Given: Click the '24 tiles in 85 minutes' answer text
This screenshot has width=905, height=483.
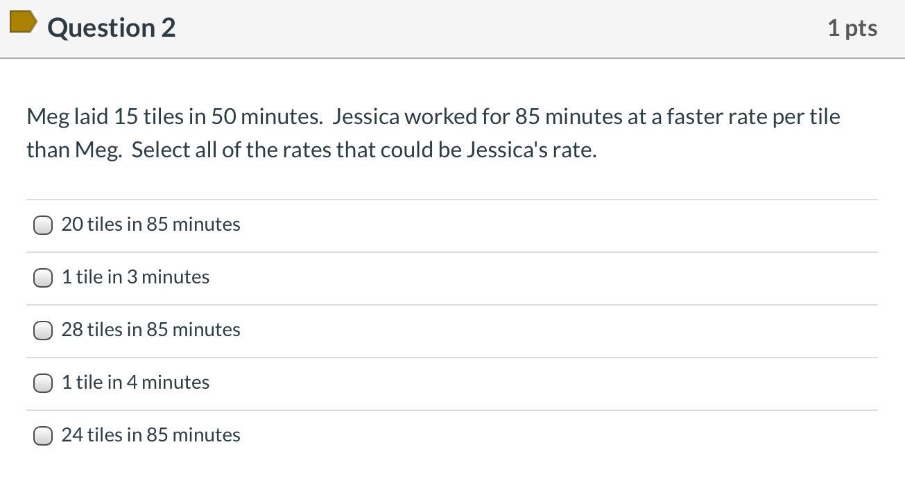Looking at the screenshot, I should [150, 435].
